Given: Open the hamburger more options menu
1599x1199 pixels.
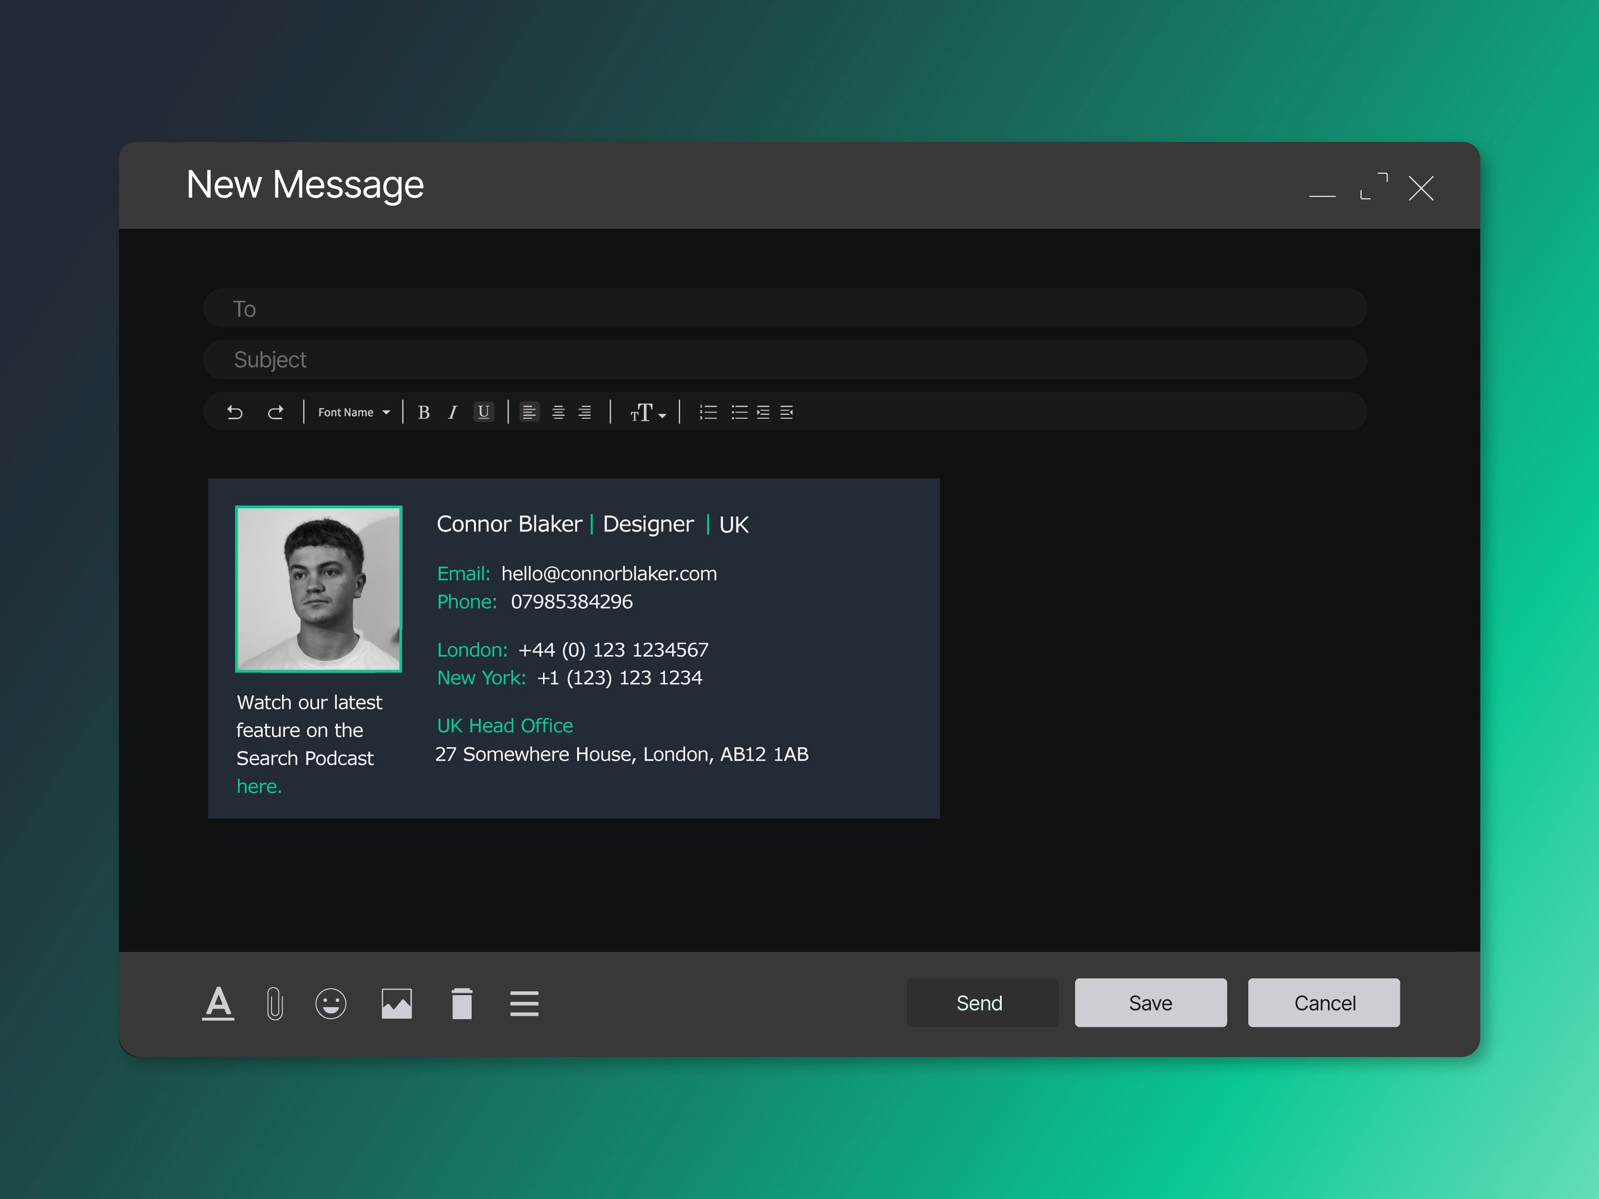Looking at the screenshot, I should (x=524, y=1003).
